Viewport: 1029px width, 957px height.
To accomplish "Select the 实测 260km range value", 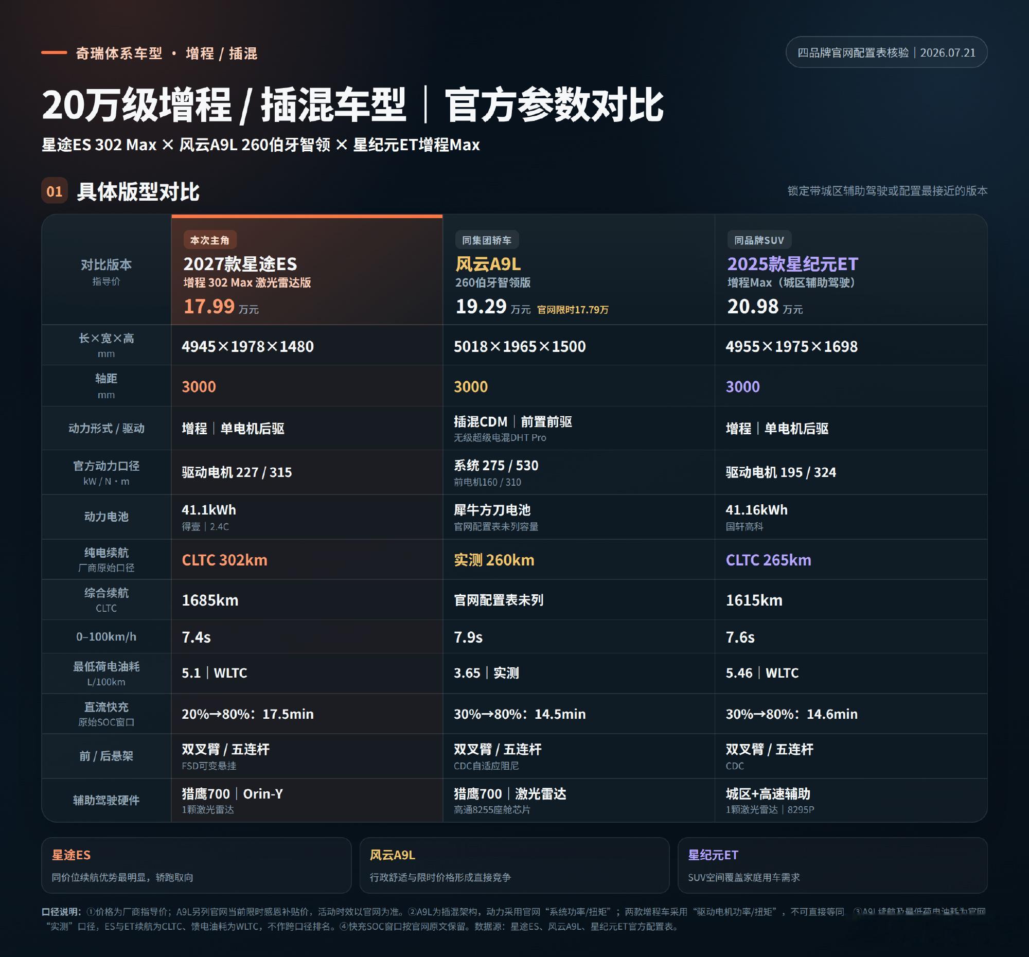I will point(494,560).
